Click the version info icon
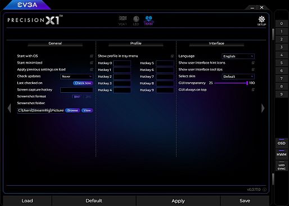The width and height of the screenshot is (289, 206). pyautogui.click(x=264, y=190)
